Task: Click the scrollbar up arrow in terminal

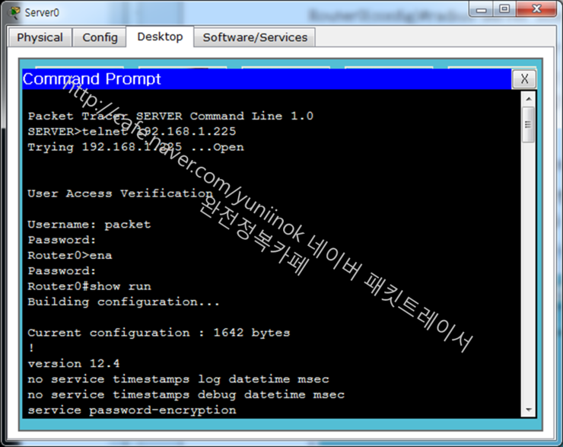Action: pos(529,98)
